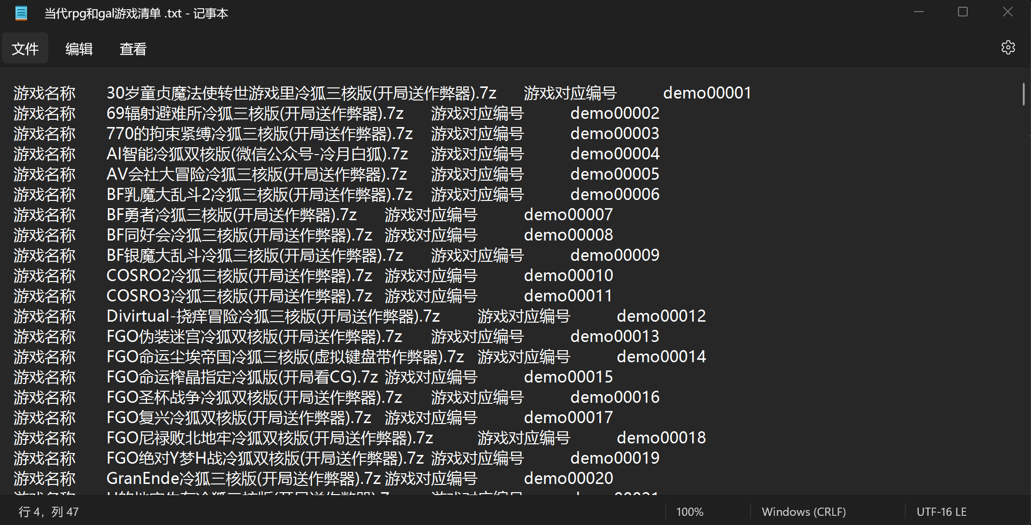Click text demo00013

pyautogui.click(x=615, y=336)
